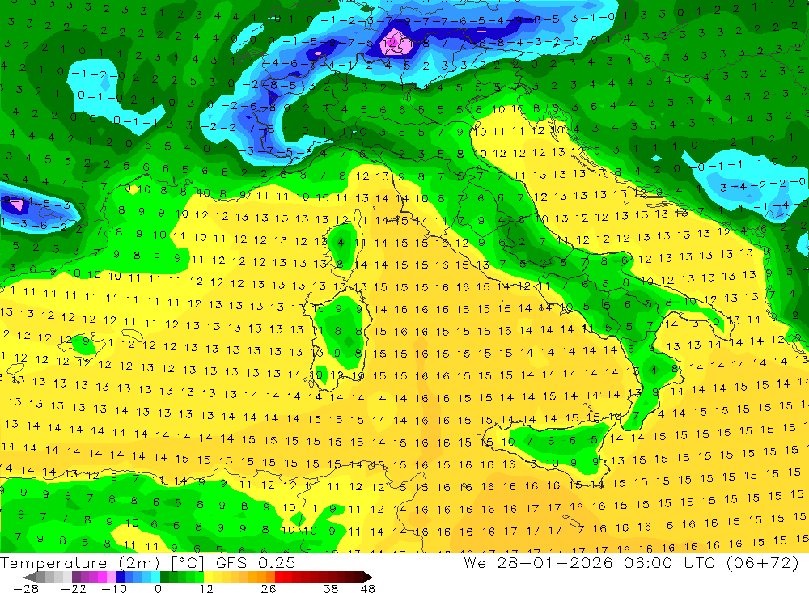Click the "4" value on Corsica
809x593 pixels.
point(341,242)
